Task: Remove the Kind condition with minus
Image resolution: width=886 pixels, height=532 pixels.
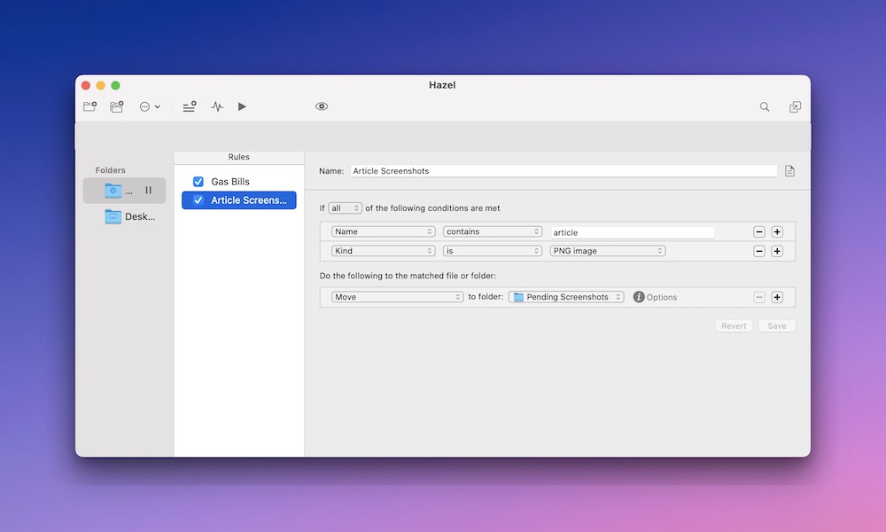Action: (759, 251)
